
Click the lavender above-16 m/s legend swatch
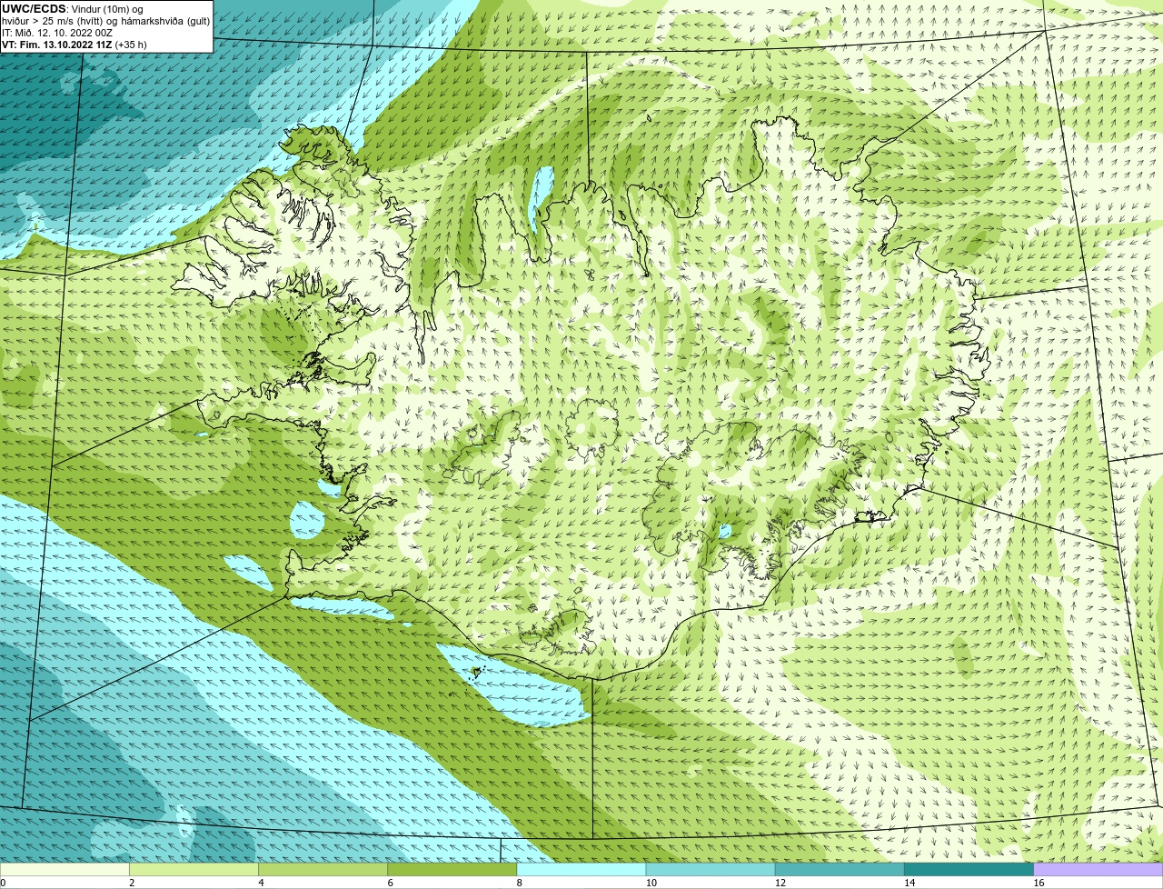(1098, 870)
